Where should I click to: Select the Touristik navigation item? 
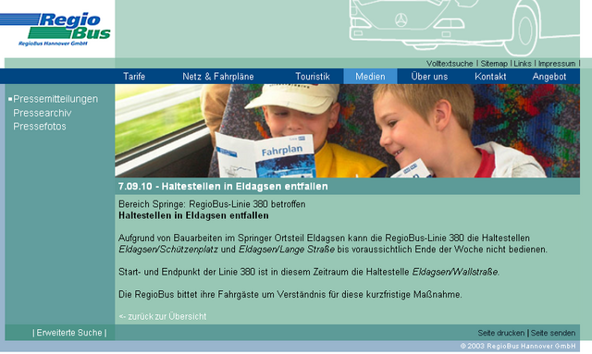[x=313, y=77]
